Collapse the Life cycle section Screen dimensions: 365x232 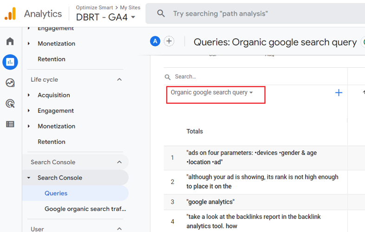point(119,80)
